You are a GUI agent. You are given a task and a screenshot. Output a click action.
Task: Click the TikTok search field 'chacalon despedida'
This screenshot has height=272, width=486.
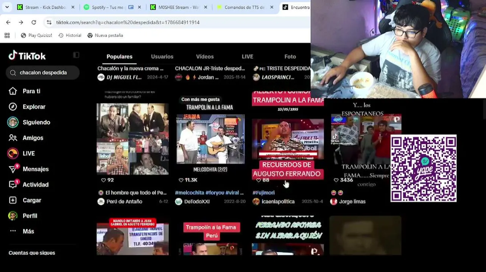(43, 73)
